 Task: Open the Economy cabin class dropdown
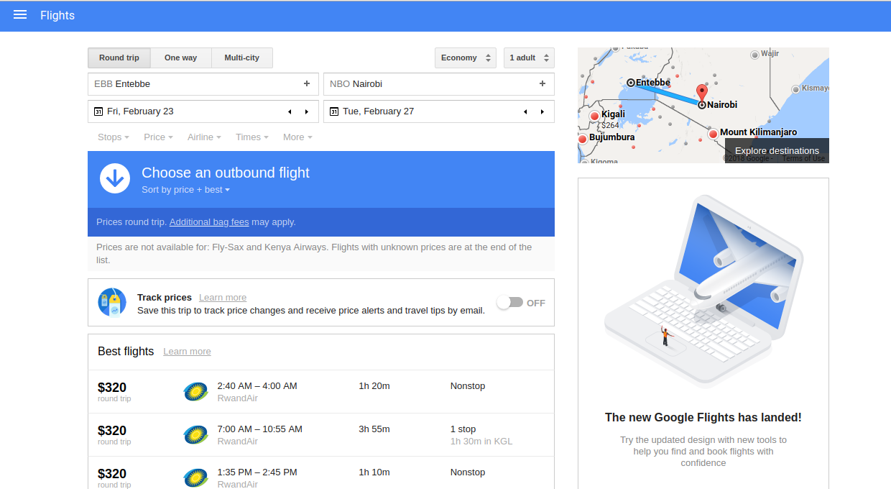coord(466,58)
